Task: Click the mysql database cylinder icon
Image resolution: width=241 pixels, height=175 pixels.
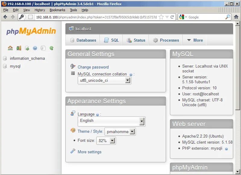Action: tap(5, 66)
